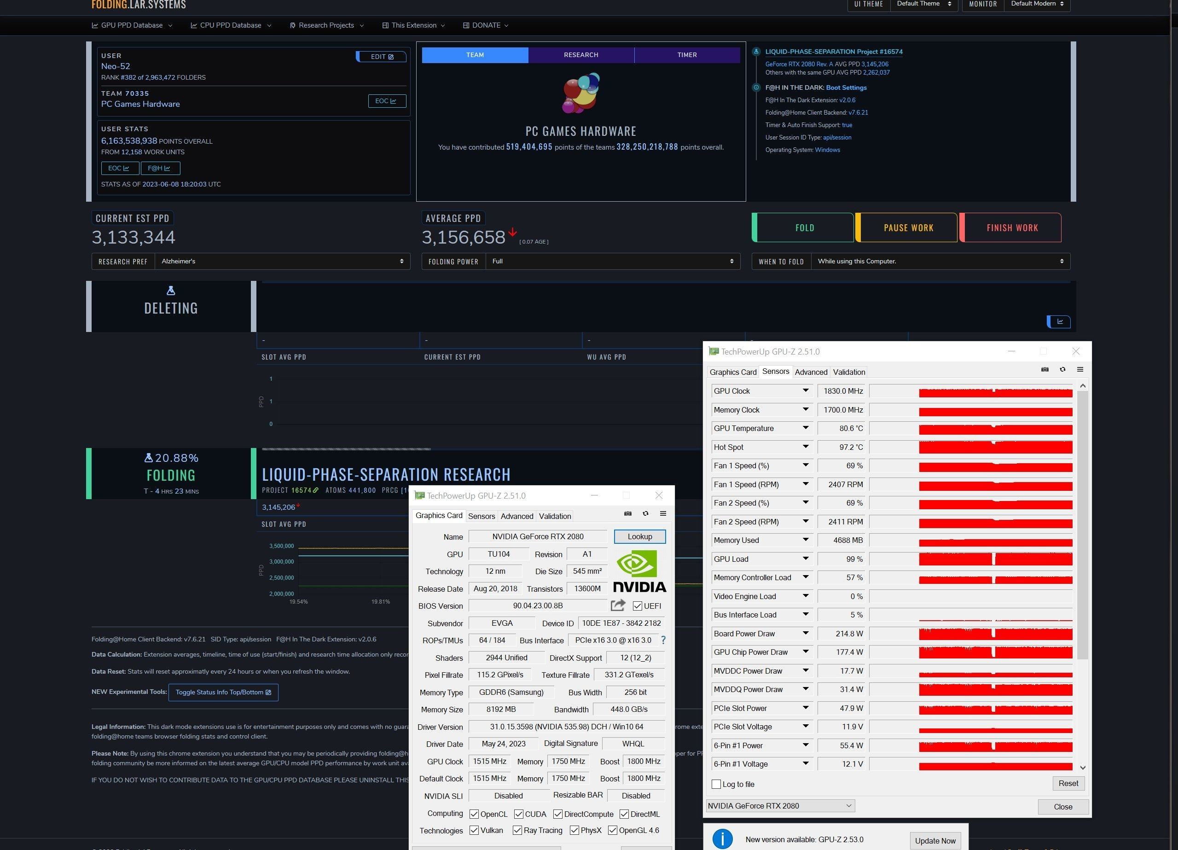
Task: Click BIOS export share icon
Action: [x=618, y=605]
